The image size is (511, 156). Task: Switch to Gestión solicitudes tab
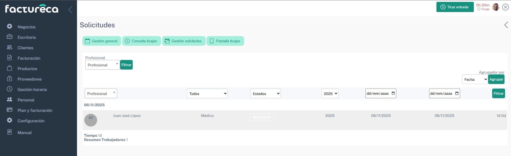(184, 41)
